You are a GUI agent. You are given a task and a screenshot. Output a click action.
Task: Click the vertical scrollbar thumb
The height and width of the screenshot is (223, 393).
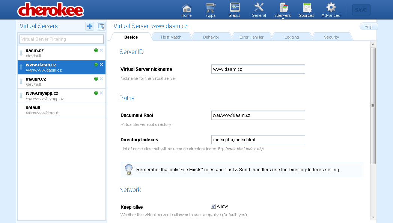(373, 106)
